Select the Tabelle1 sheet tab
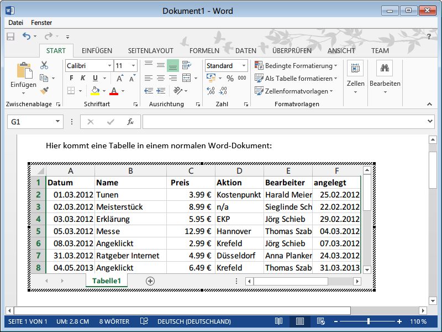Viewport: 442px width, 332px height. click(107, 281)
